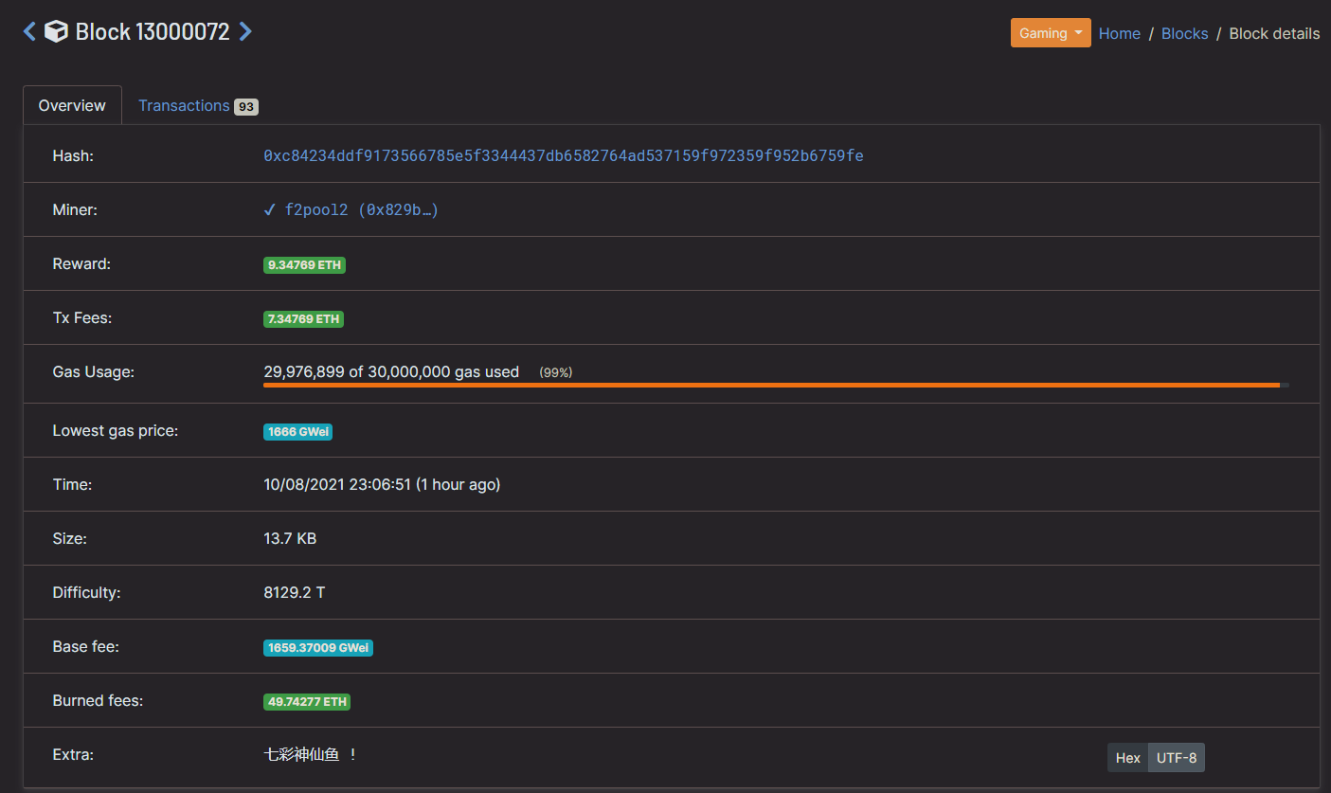
Task: Go to Blocks breadcrumb link
Action: 1184,33
